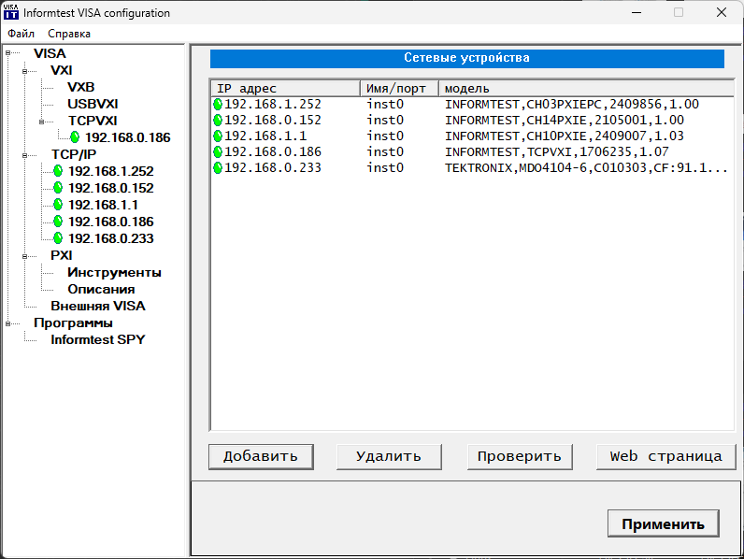Click the модель column header
This screenshot has width=744, height=559.
click(586, 88)
